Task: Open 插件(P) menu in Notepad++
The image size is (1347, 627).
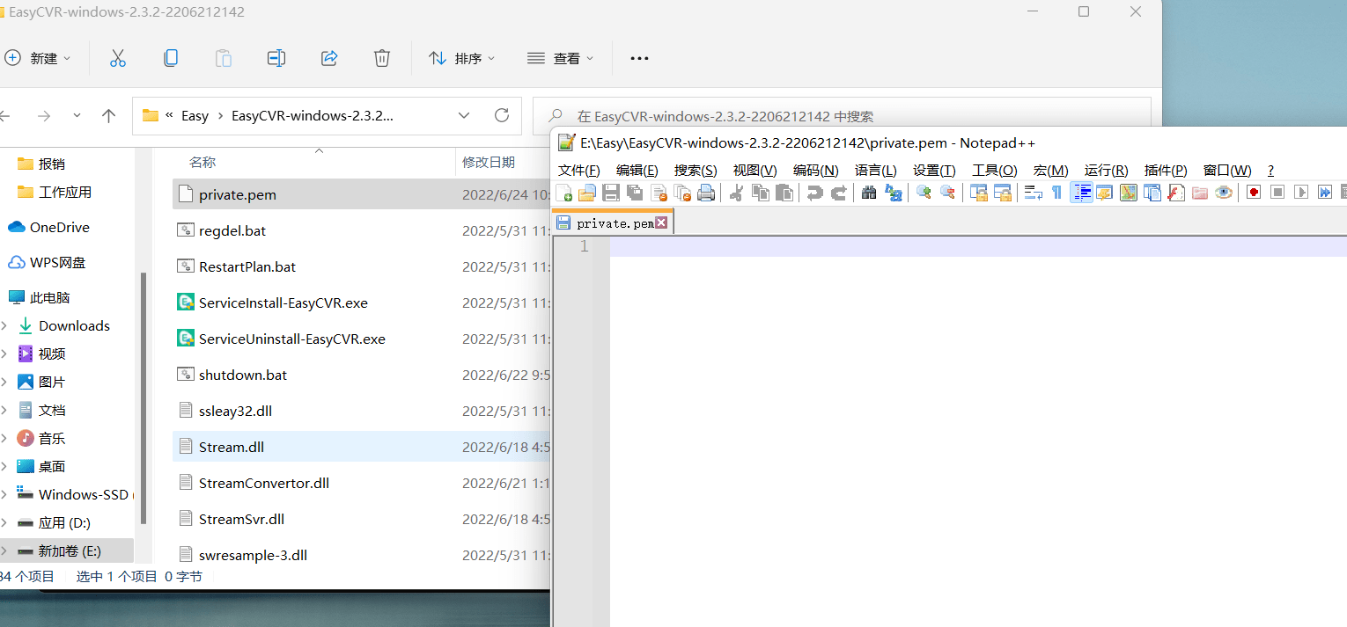Action: [1166, 171]
